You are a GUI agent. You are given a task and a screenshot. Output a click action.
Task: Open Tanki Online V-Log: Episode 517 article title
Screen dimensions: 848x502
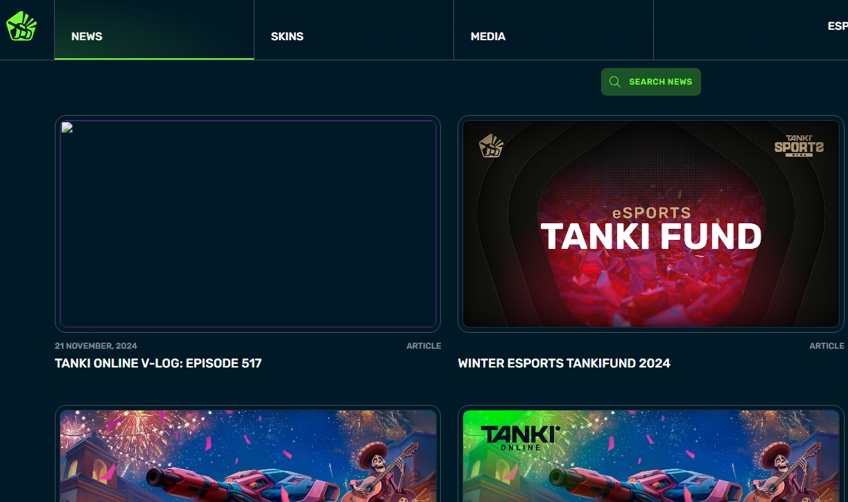pos(158,363)
